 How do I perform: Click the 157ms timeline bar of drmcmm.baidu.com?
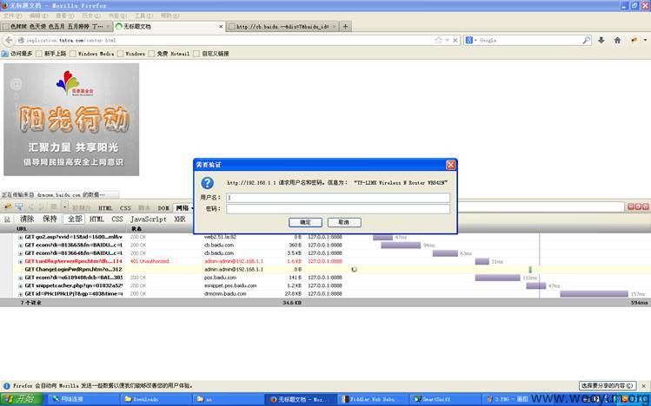[x=594, y=294]
